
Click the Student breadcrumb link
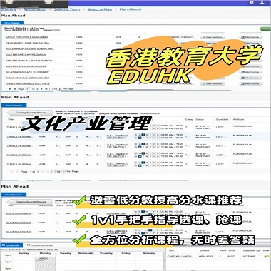coord(9,9)
